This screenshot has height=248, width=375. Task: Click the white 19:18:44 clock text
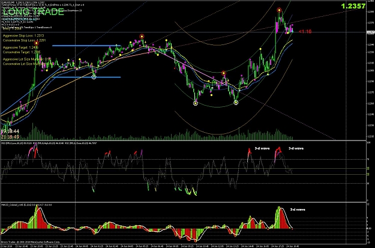click(x=10, y=131)
